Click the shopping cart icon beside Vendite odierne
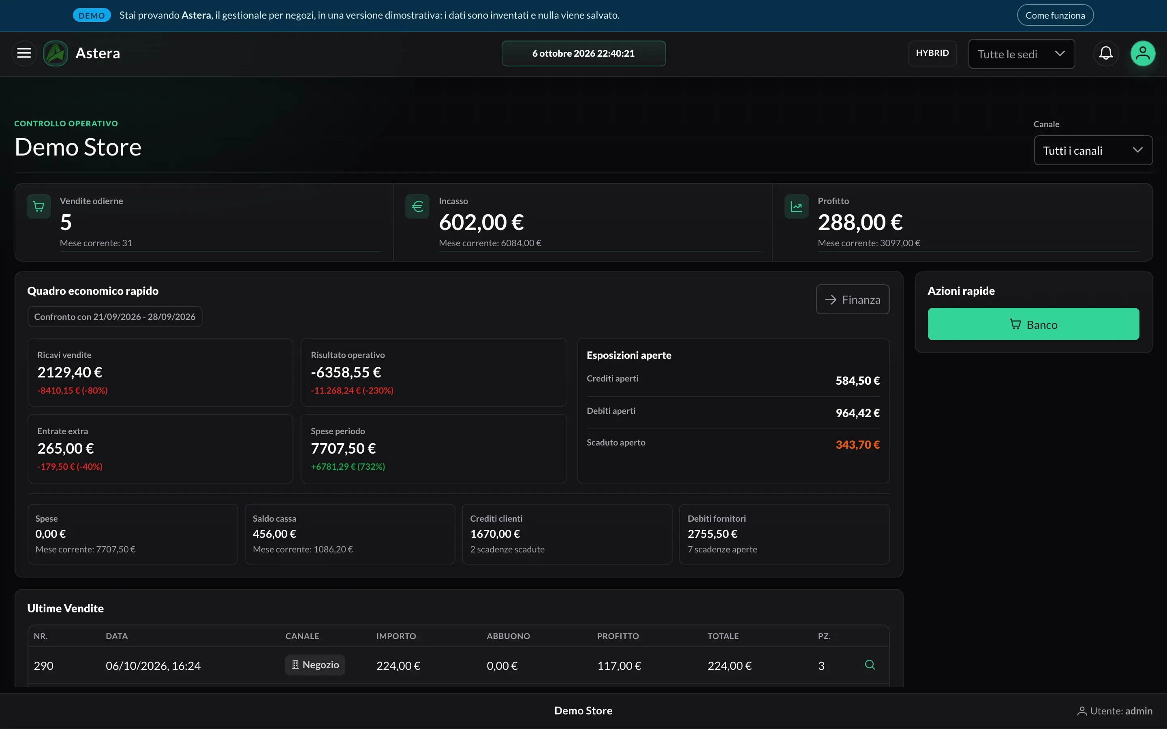The height and width of the screenshot is (729, 1167). 39,207
